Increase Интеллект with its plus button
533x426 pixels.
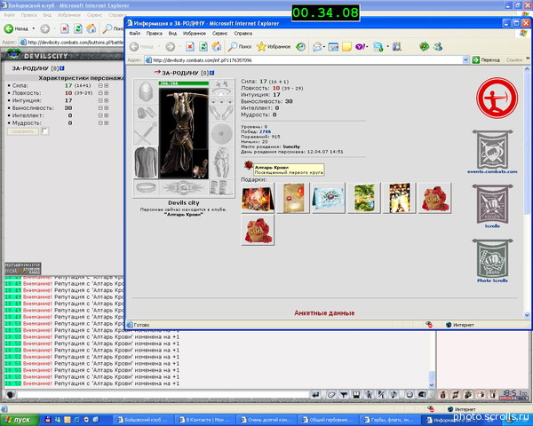click(x=107, y=115)
